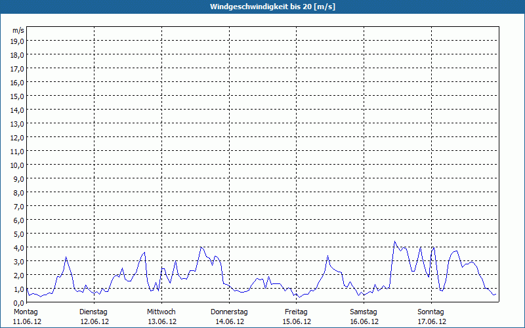The image size is (525, 328).
Task: Click the '14,0' y-axis label
Action: (x=18, y=110)
